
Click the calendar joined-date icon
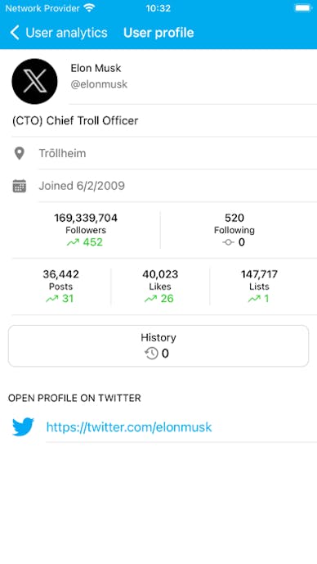(20, 186)
